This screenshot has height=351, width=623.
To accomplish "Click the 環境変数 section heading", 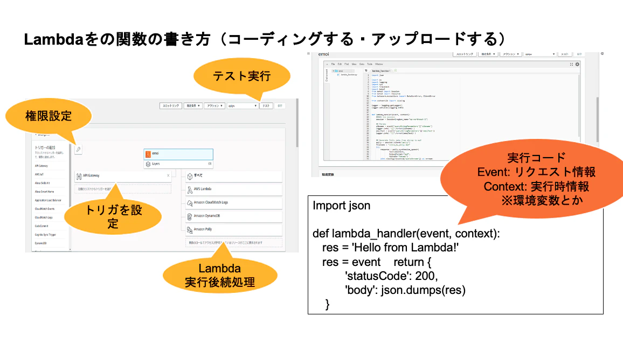I will tap(328, 175).
